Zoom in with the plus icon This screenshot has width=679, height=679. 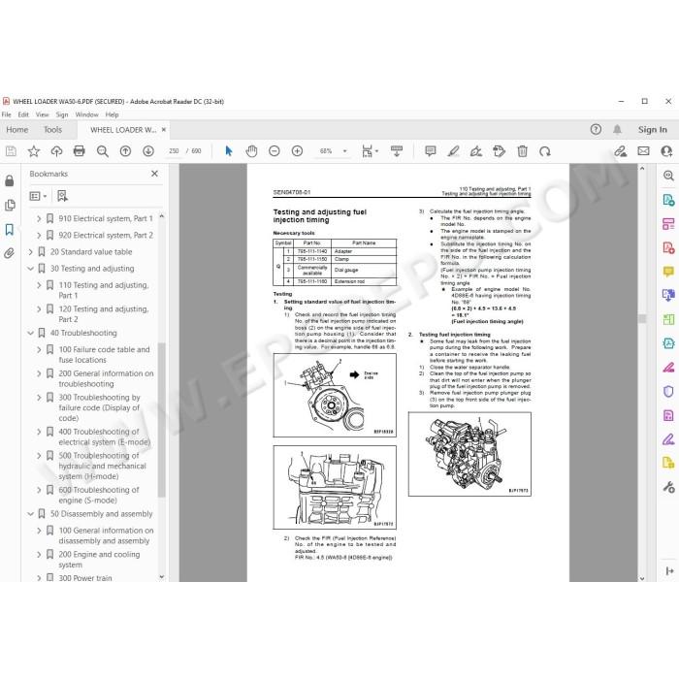(297, 151)
